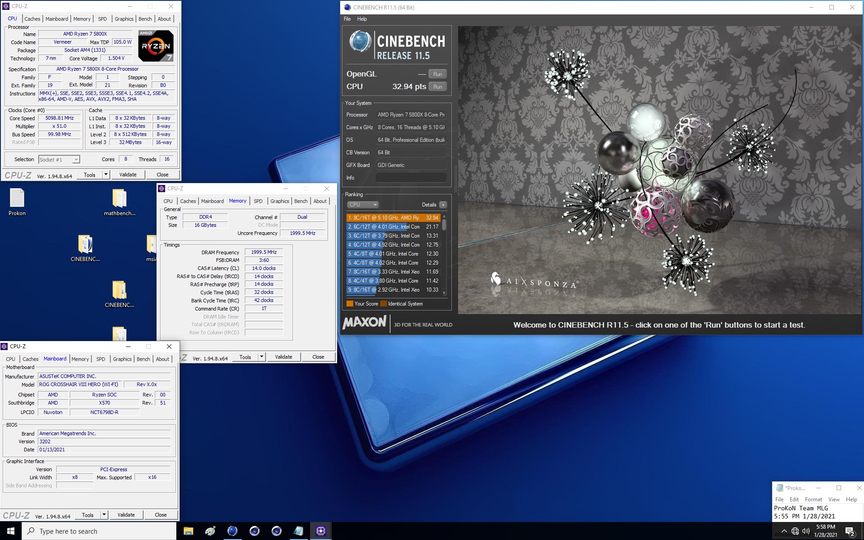Open the first Cinebench taskbar icon
The height and width of the screenshot is (540, 864).
coord(232,531)
